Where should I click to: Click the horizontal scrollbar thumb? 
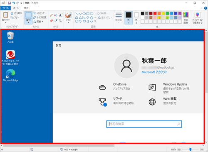pos(59,145)
